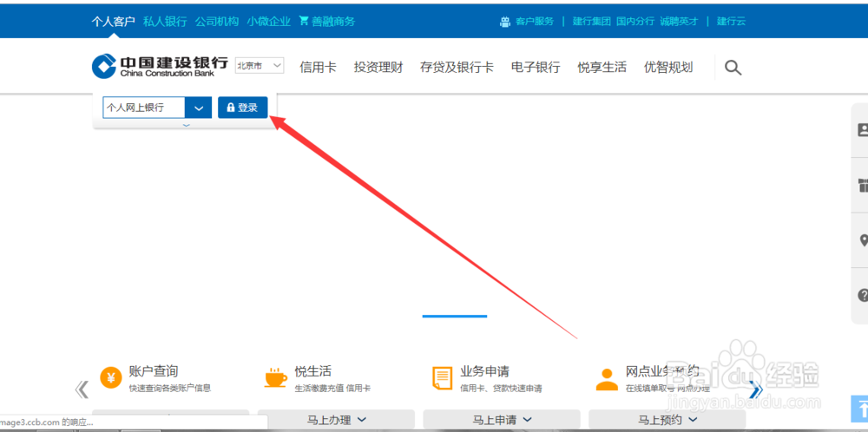Open the 国内分行 link
The width and height of the screenshot is (868, 432).
[x=635, y=22]
